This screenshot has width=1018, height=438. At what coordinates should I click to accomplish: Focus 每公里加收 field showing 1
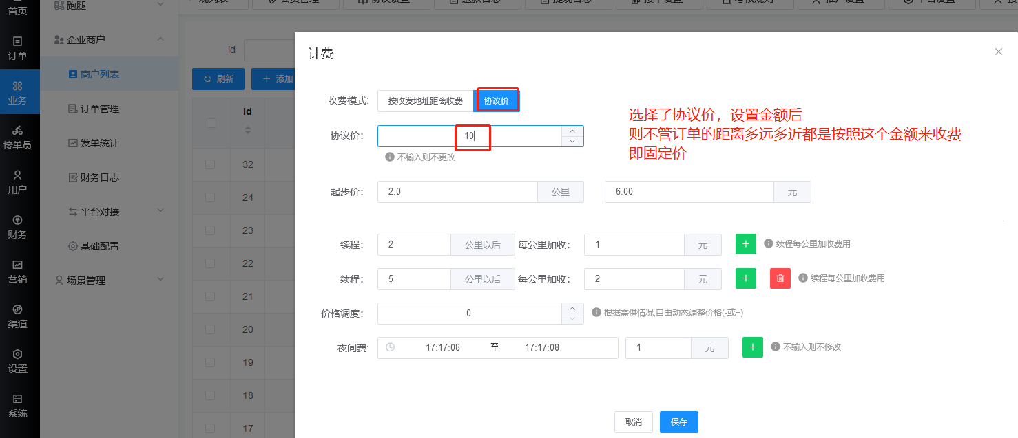coord(634,244)
